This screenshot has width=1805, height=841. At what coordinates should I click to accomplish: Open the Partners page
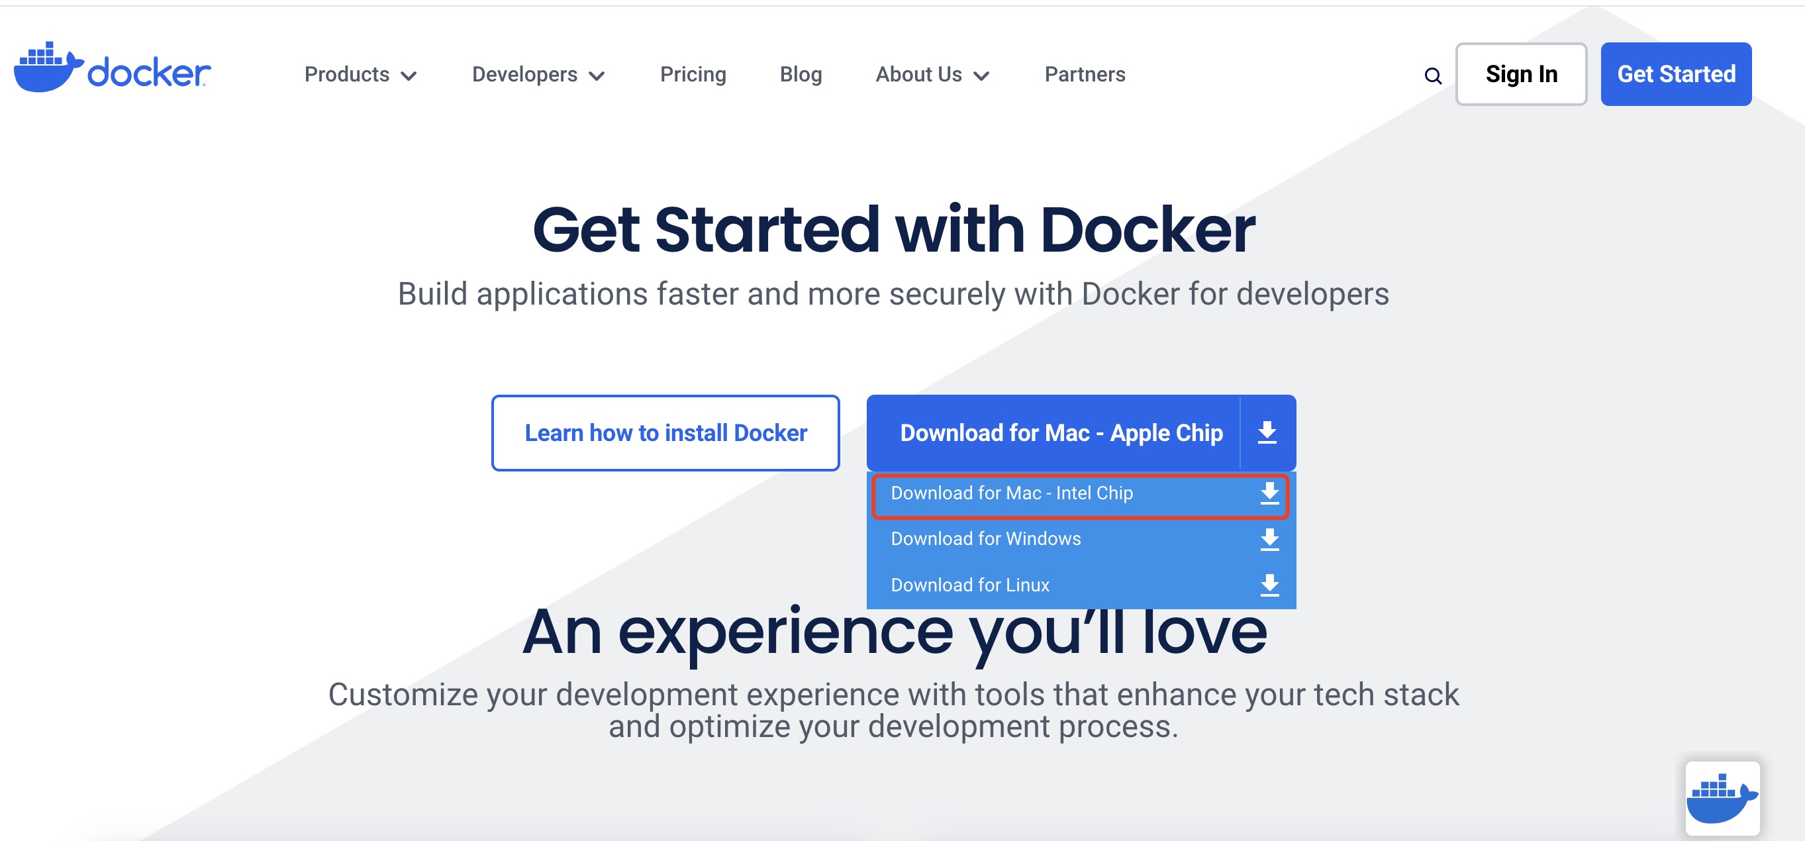(1085, 74)
